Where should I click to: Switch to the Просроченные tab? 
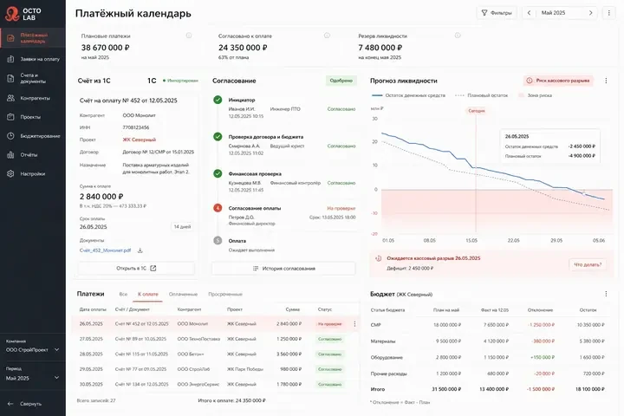click(225, 294)
